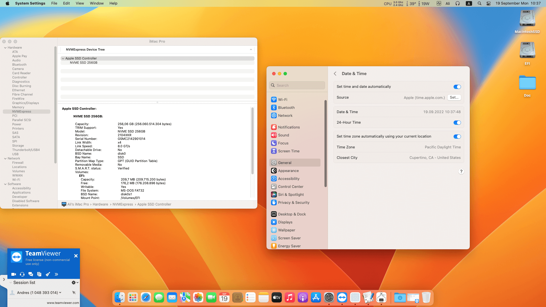Select Siri & Spotlight in sidebar
Viewport: 546px width, 307px height.
point(291,194)
